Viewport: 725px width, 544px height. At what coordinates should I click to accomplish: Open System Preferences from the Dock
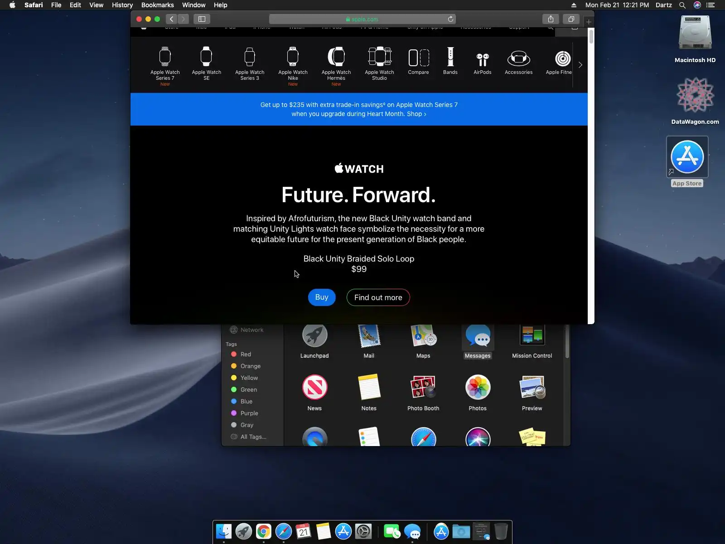click(x=363, y=531)
